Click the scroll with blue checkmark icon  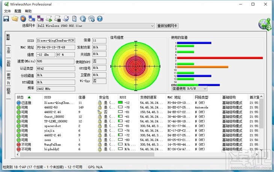point(66,19)
